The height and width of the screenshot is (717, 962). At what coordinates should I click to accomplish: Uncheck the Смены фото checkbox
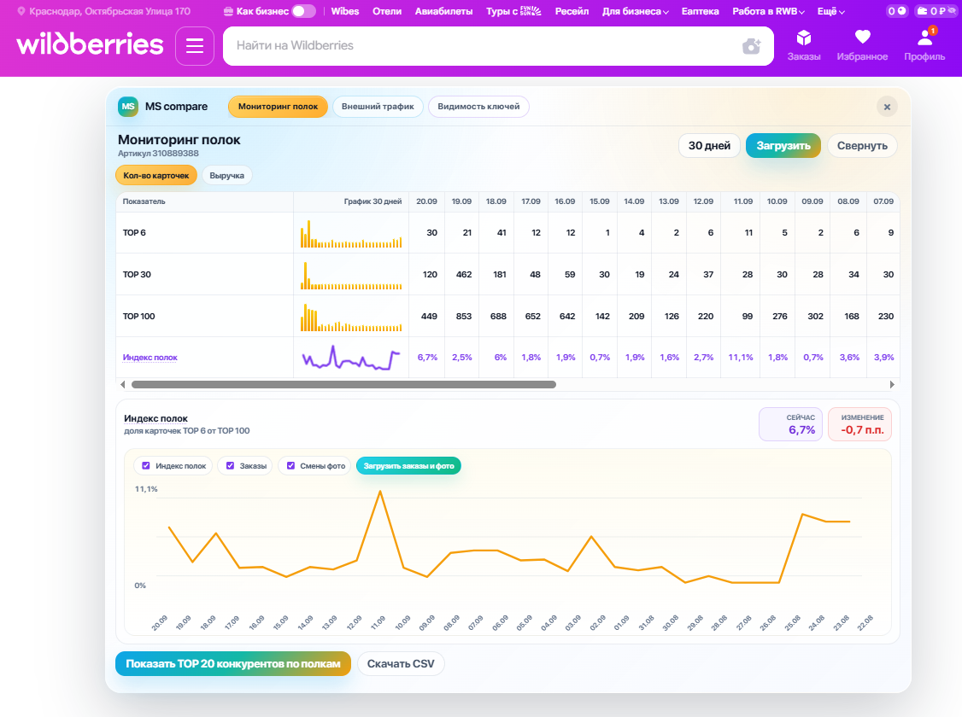coord(290,466)
